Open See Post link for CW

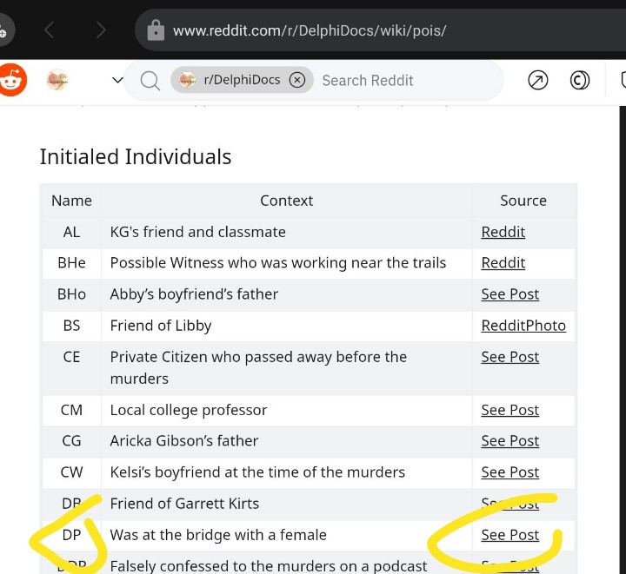click(x=509, y=472)
